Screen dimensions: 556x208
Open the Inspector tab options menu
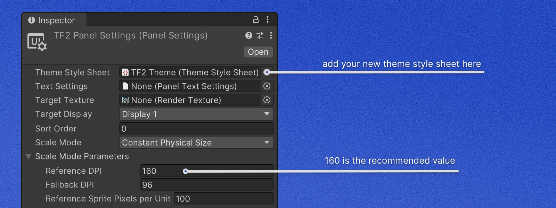[268, 19]
